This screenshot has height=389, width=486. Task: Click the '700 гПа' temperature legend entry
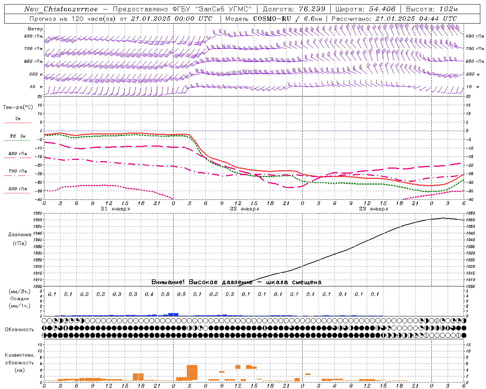[x=18, y=171]
